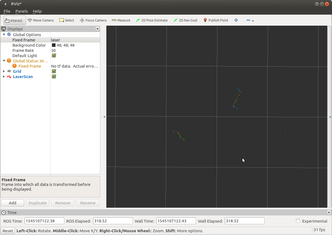Hide the LaserScan display
332x235 pixels.
[x=54, y=76]
